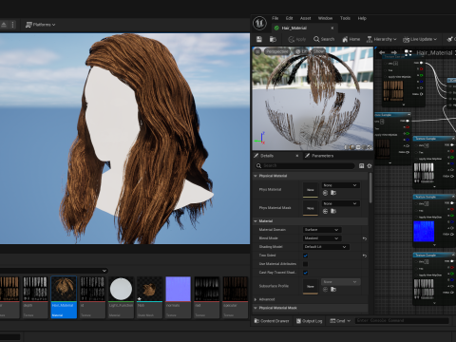Collapse the Physical Material Mask section

pyautogui.click(x=256, y=308)
